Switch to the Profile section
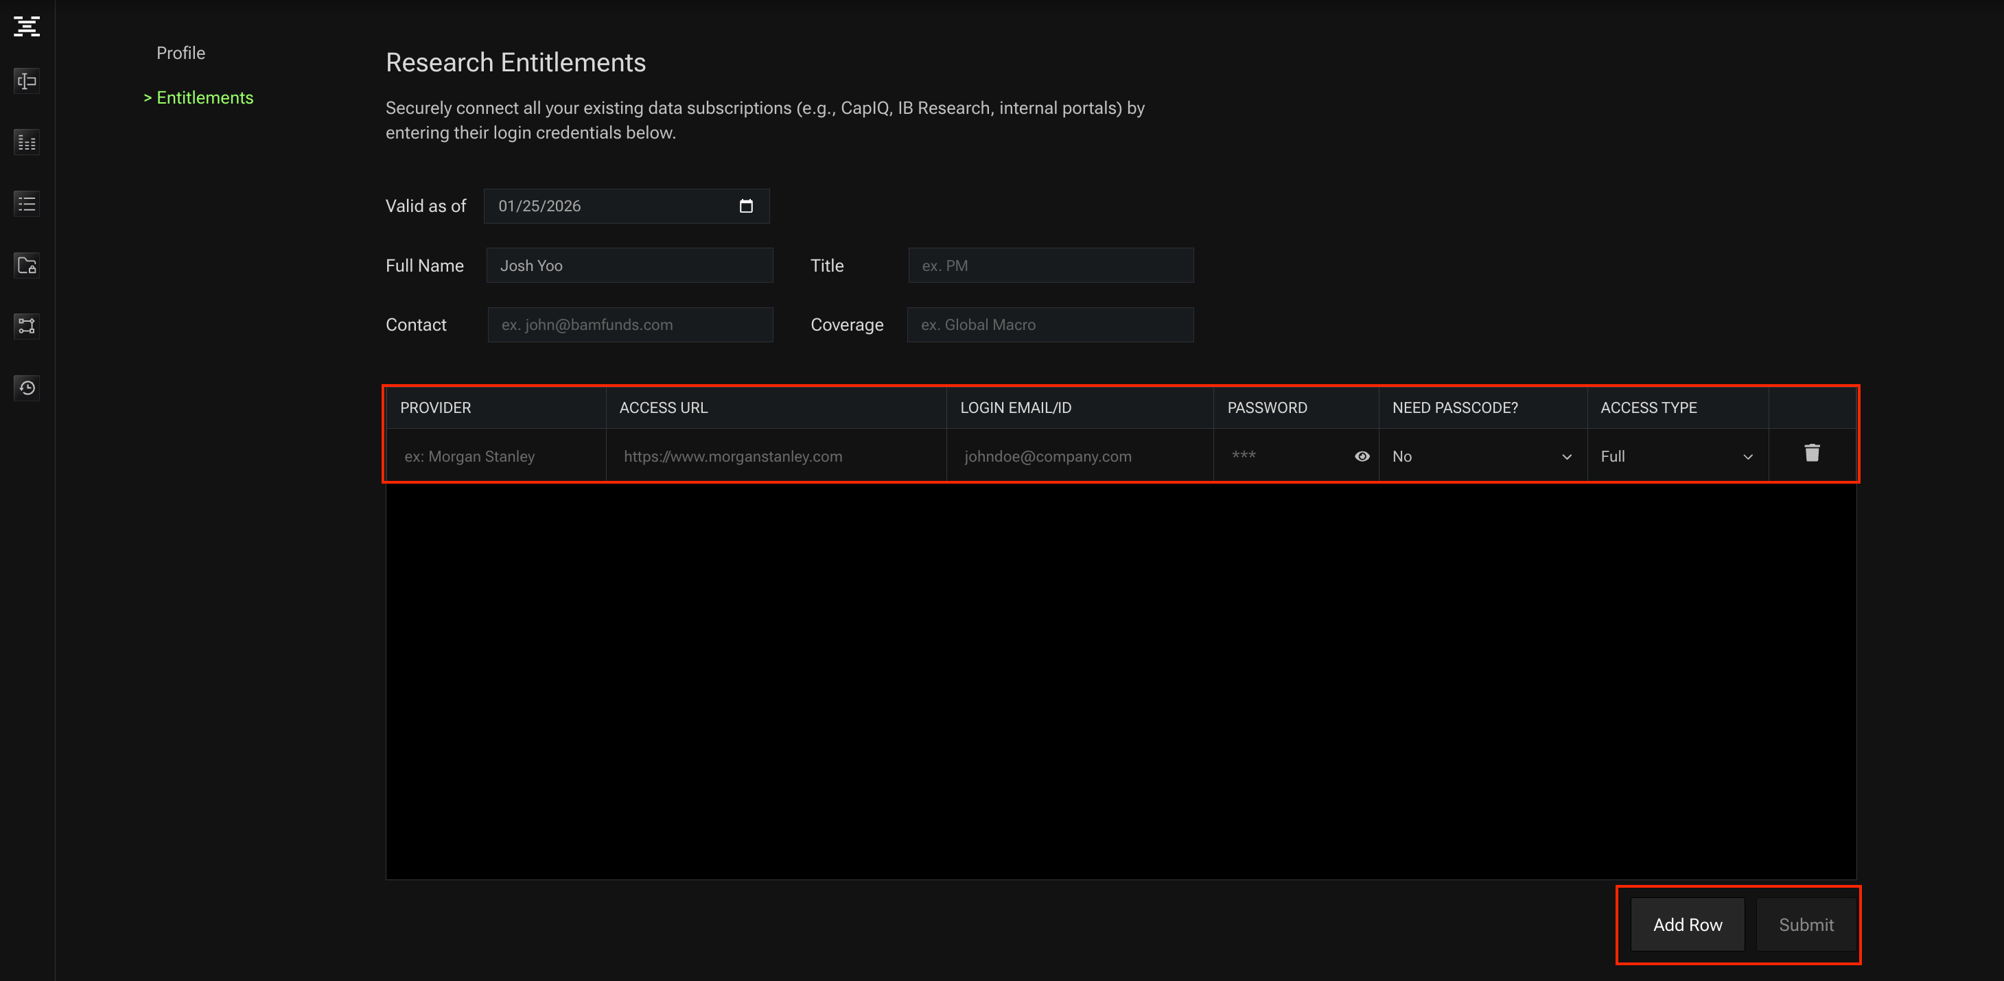This screenshot has height=981, width=2004. 180,53
